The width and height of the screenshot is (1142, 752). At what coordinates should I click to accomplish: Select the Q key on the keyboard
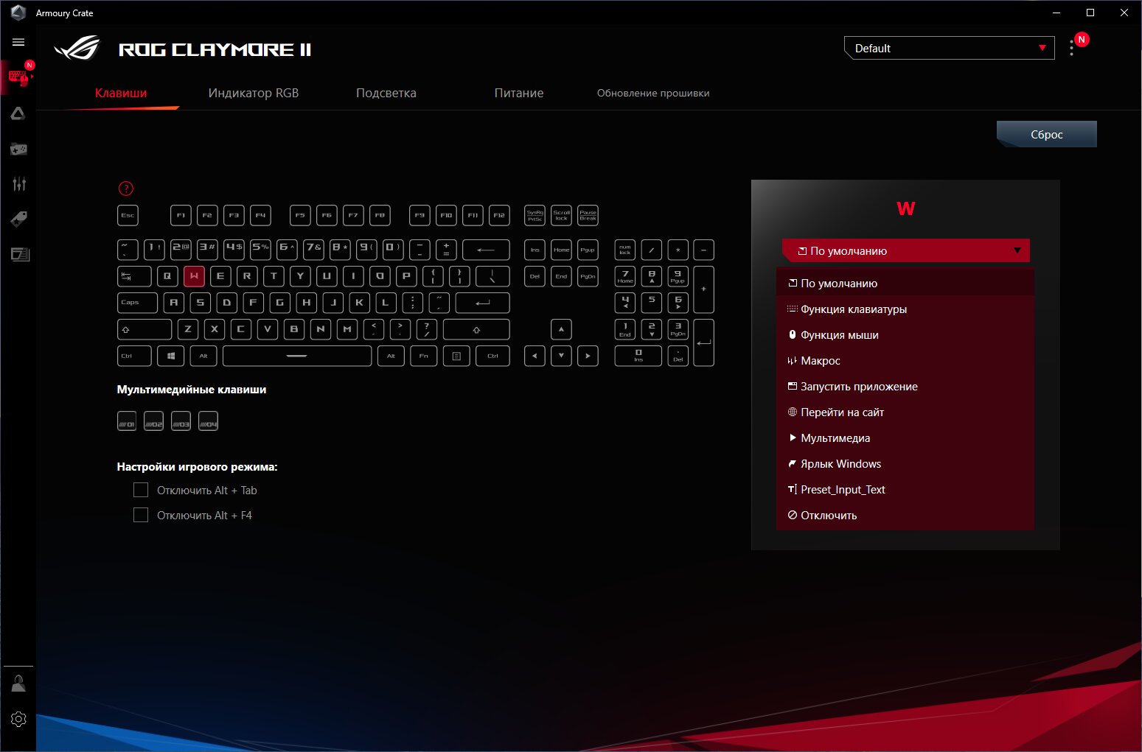click(x=167, y=276)
